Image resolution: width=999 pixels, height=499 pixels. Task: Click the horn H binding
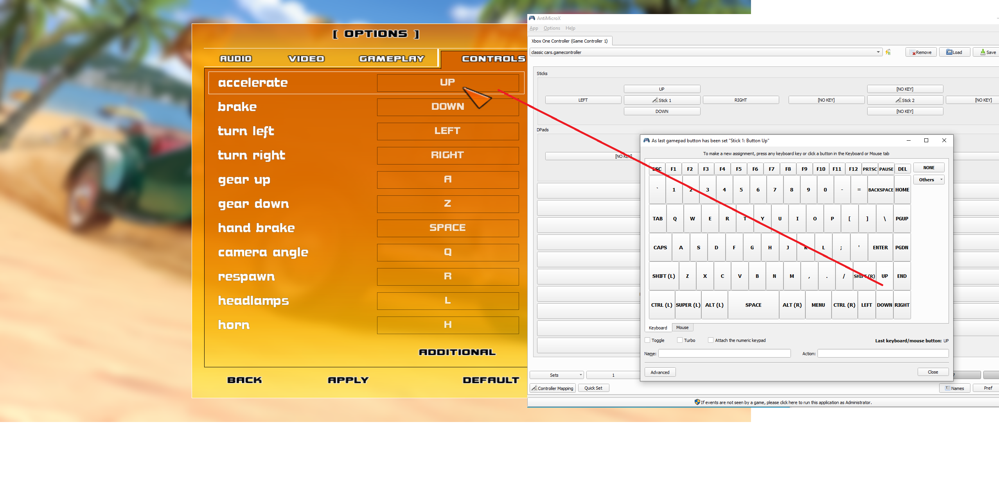(447, 325)
